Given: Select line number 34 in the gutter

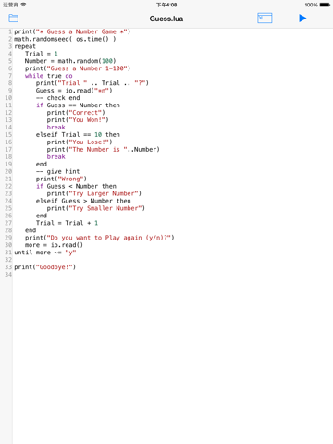Looking at the screenshot, I should coord(8,275).
